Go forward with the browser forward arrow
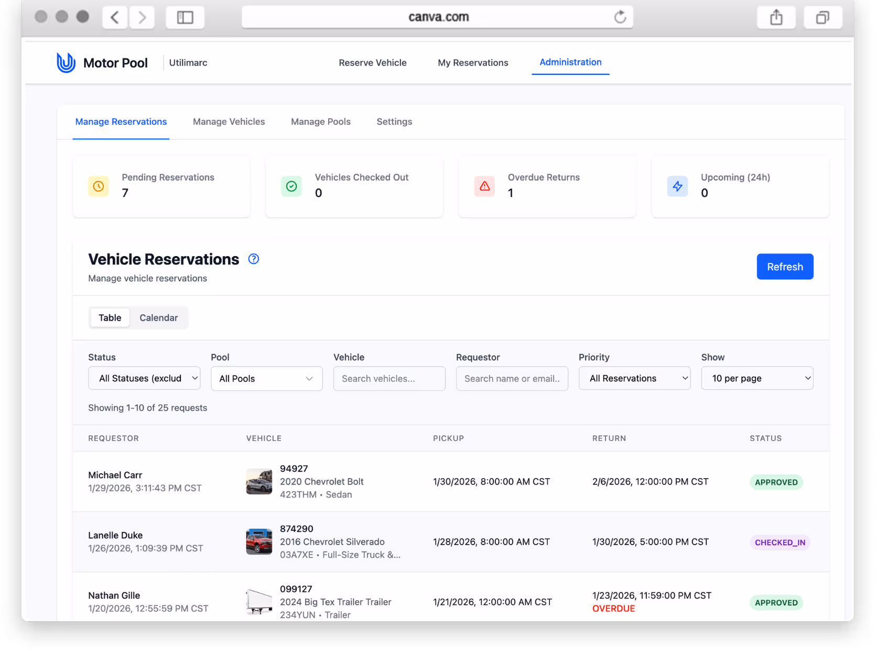The image size is (876, 650). point(142,17)
